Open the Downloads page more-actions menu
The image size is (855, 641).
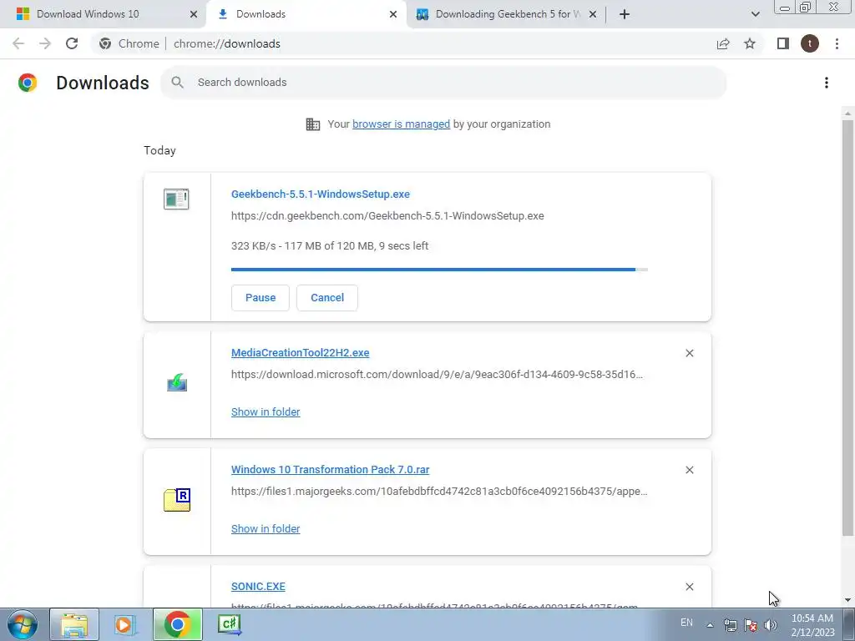coord(827,83)
